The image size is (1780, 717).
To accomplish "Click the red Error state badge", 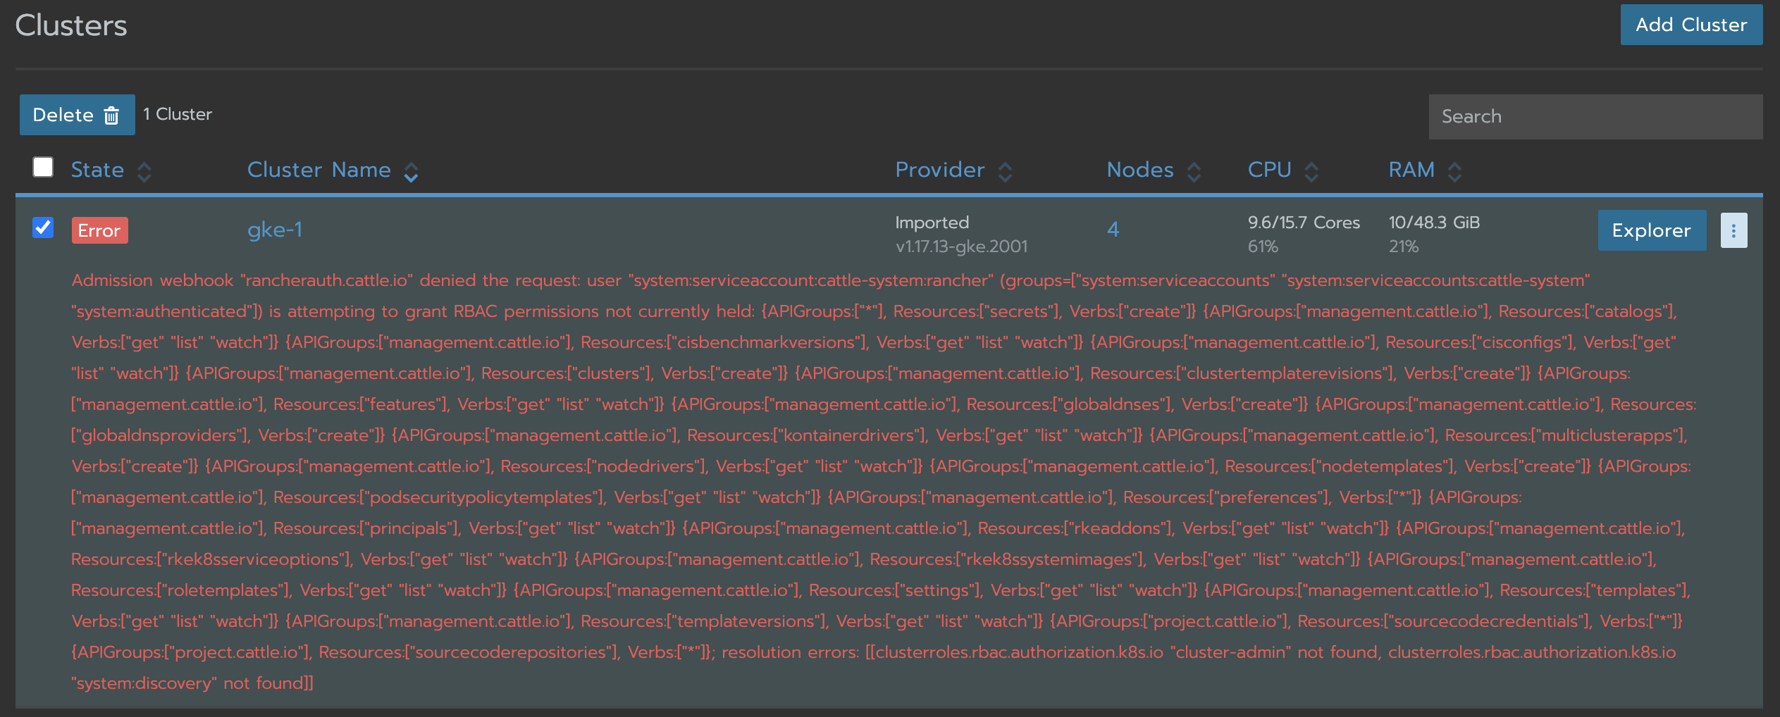I will pyautogui.click(x=99, y=230).
